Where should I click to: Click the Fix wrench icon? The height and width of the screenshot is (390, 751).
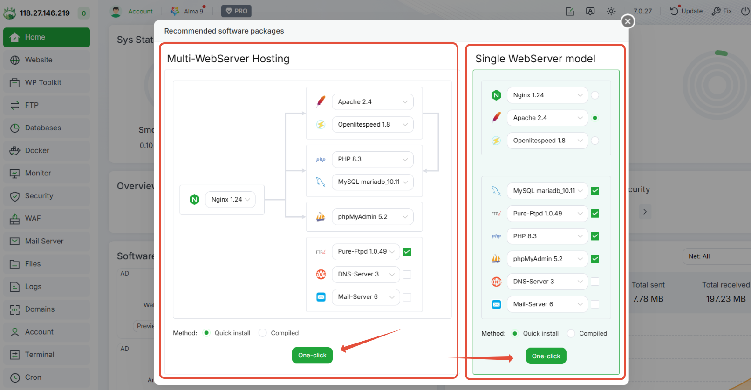(716, 11)
